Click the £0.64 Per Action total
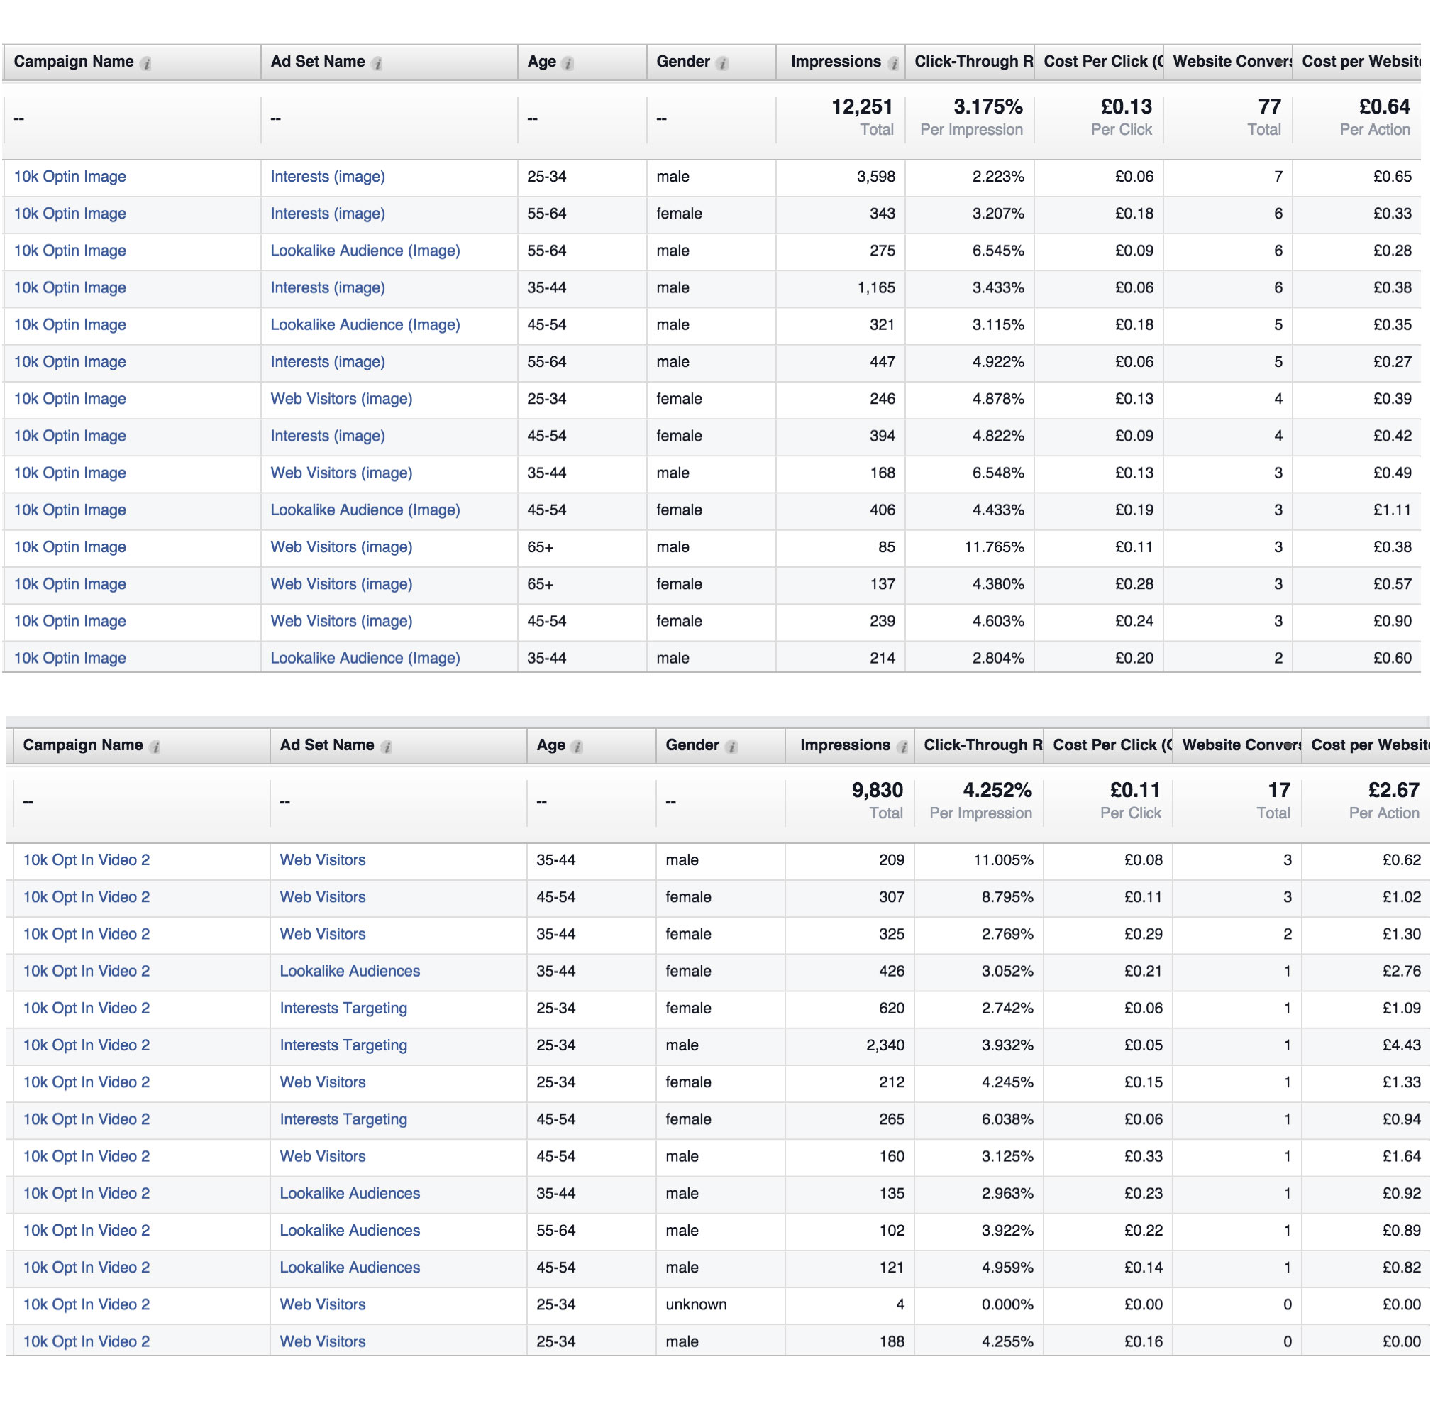The image size is (1433, 1401). [x=1385, y=107]
